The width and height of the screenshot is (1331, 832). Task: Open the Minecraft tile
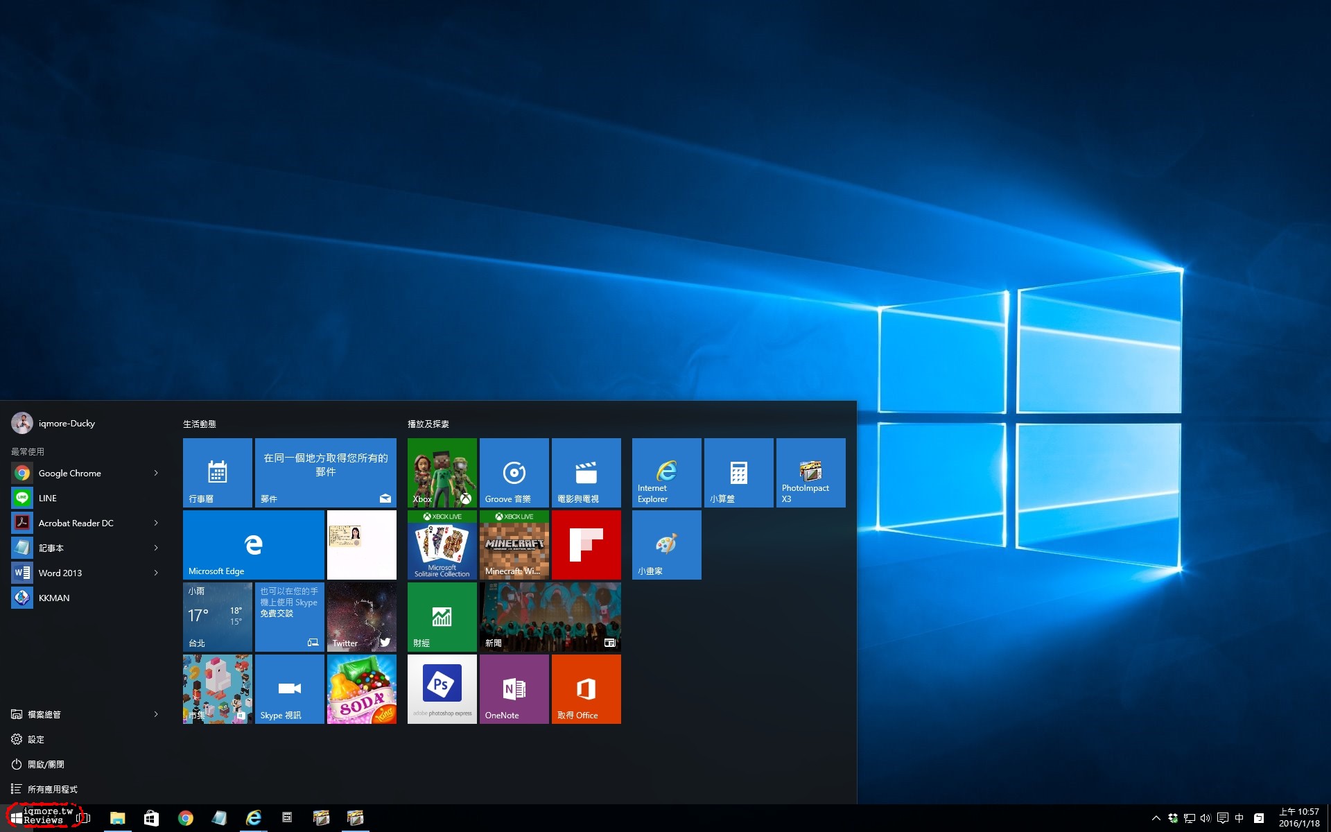(514, 544)
